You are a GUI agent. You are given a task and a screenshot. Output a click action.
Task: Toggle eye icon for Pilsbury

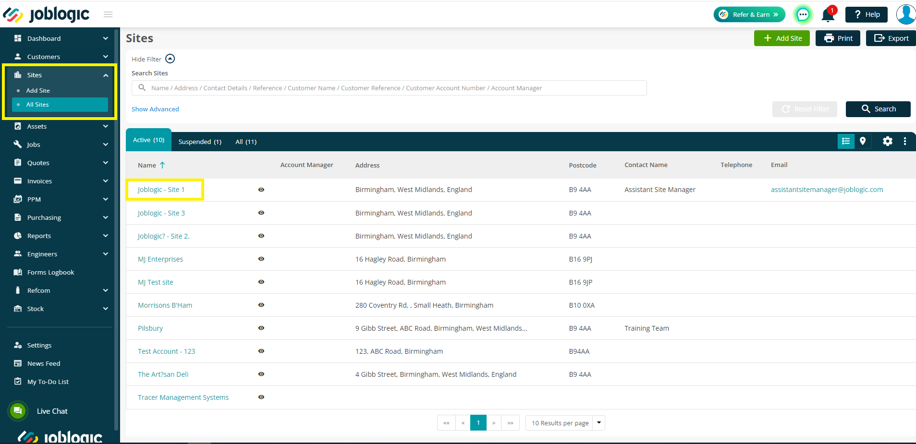point(261,328)
